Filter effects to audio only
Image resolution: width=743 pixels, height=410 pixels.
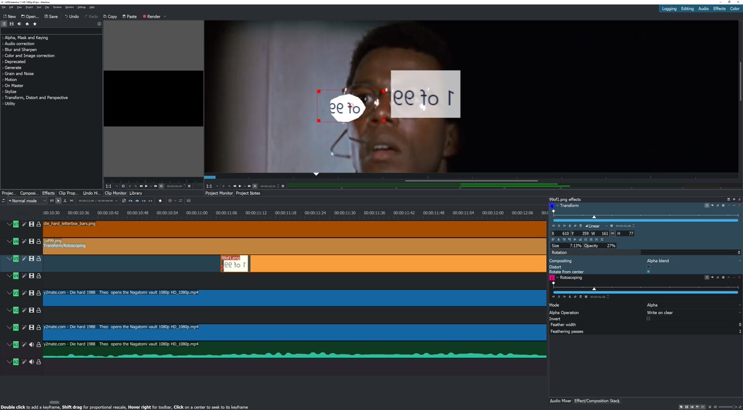19,23
